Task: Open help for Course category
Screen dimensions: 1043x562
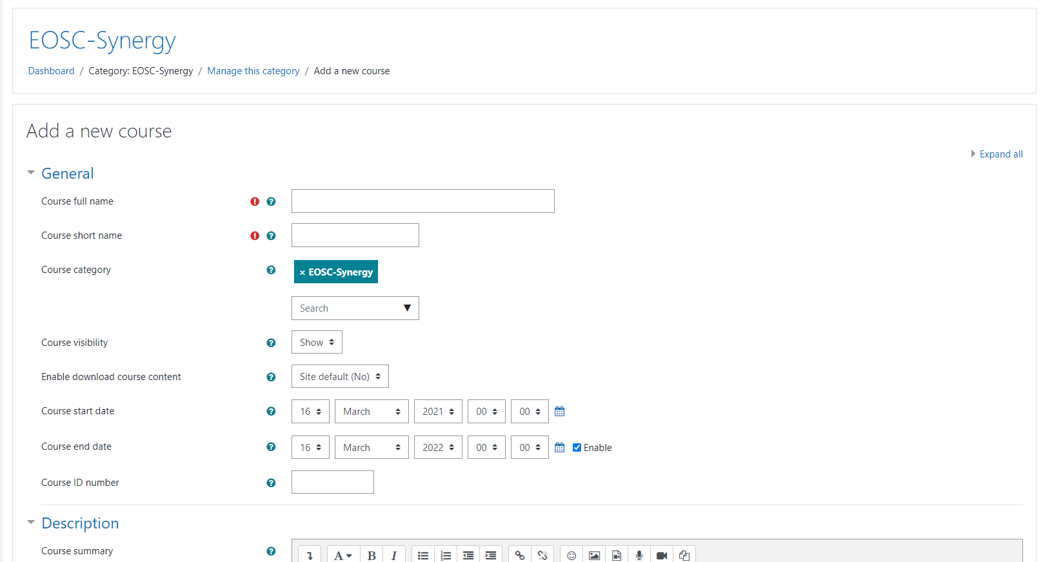Action: [x=271, y=270]
